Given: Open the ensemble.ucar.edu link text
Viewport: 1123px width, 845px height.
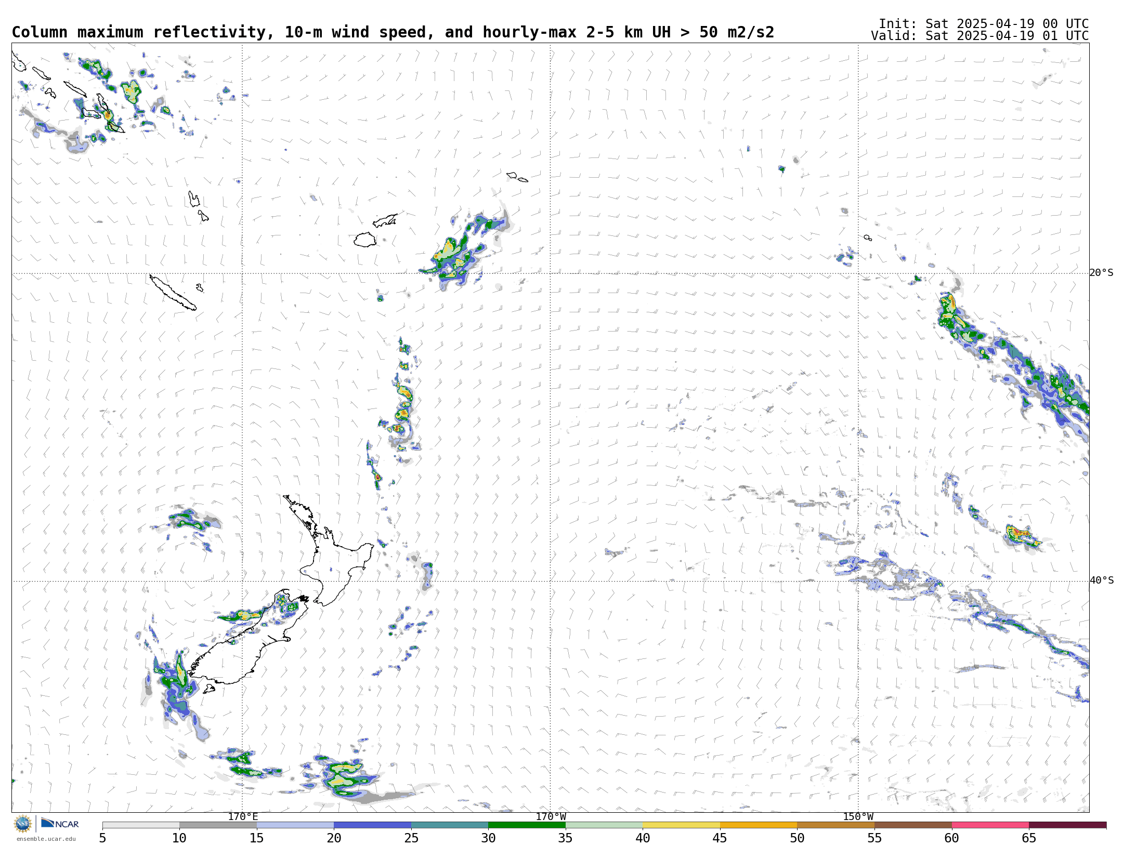Looking at the screenshot, I should click(x=46, y=839).
